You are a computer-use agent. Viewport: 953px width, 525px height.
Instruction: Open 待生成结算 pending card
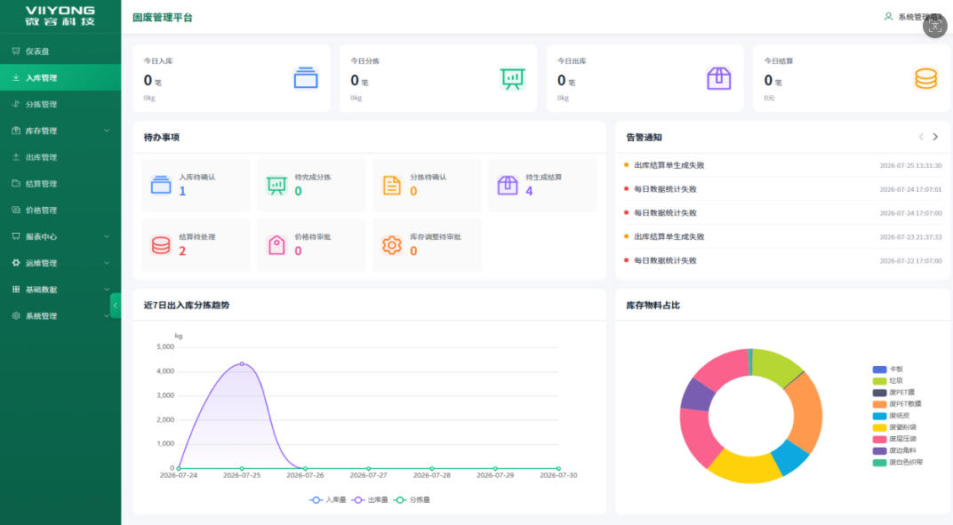(x=542, y=185)
